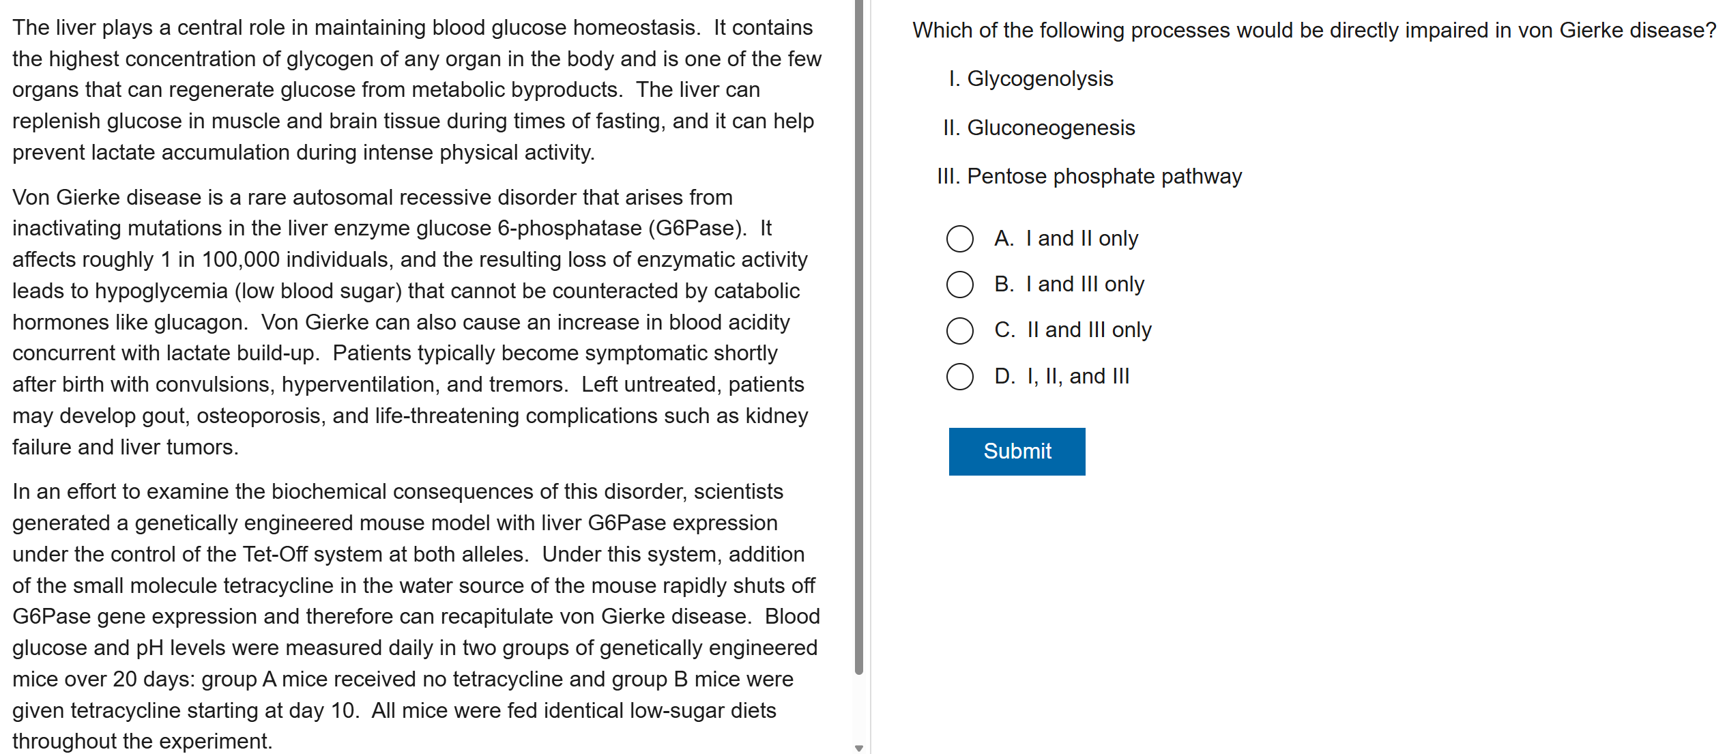Select the radio circle for answer A
The height and width of the screenshot is (754, 1727).
point(959,239)
